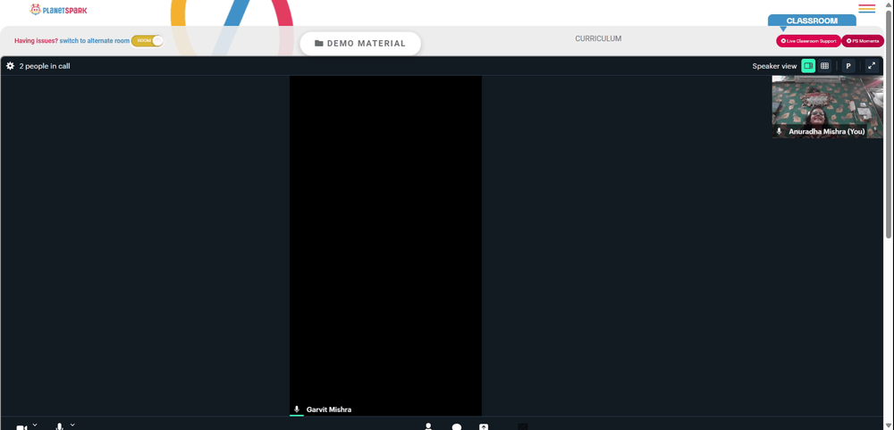Expand camera options chevron
This screenshot has height=430, width=894.
tap(35, 425)
